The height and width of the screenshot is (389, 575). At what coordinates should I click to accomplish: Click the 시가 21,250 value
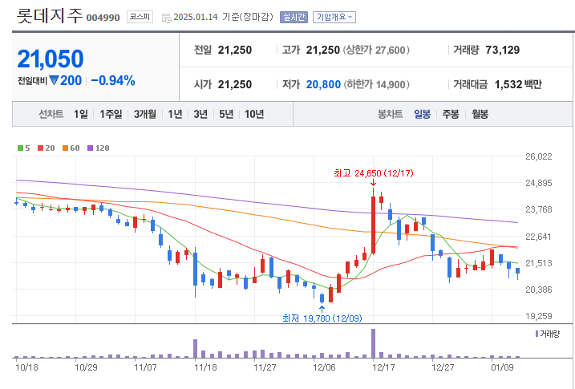(235, 84)
